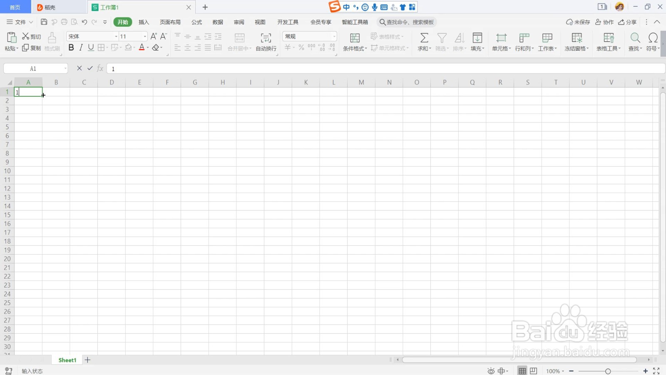
Task: Open the number format dropdown (常规)
Action: (x=334, y=37)
